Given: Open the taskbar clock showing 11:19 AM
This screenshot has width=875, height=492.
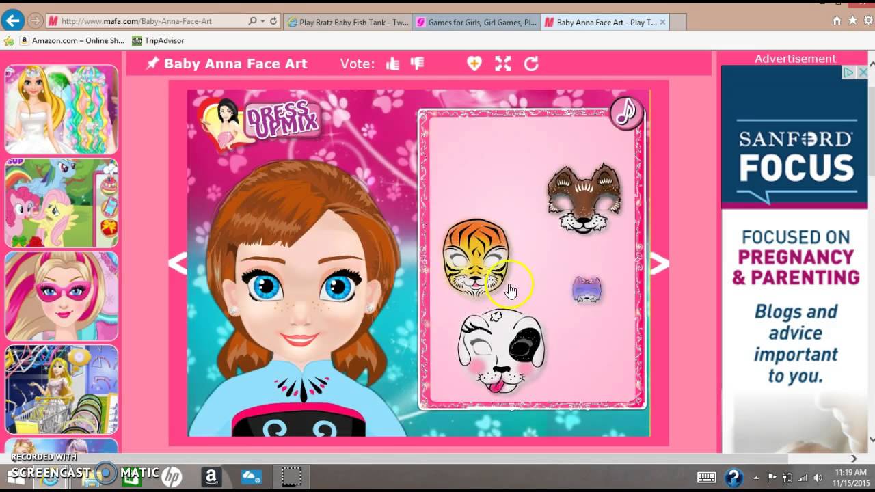Looking at the screenshot, I should (x=851, y=477).
